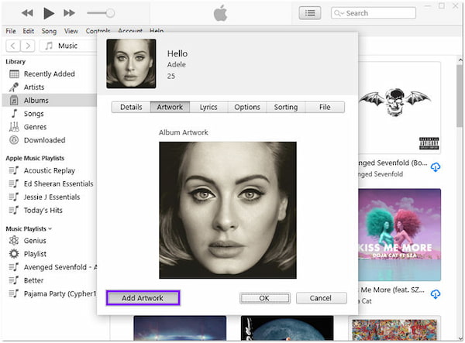The width and height of the screenshot is (465, 343).
Task: Click Today's Hits playlist icon
Action: (14, 211)
